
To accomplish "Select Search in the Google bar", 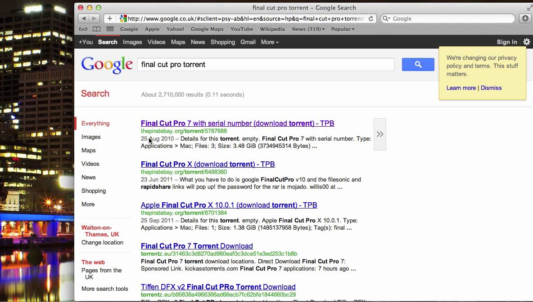I will pos(108,42).
